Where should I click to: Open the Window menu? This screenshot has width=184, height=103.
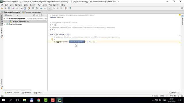pyautogui.click(x=56, y=5)
